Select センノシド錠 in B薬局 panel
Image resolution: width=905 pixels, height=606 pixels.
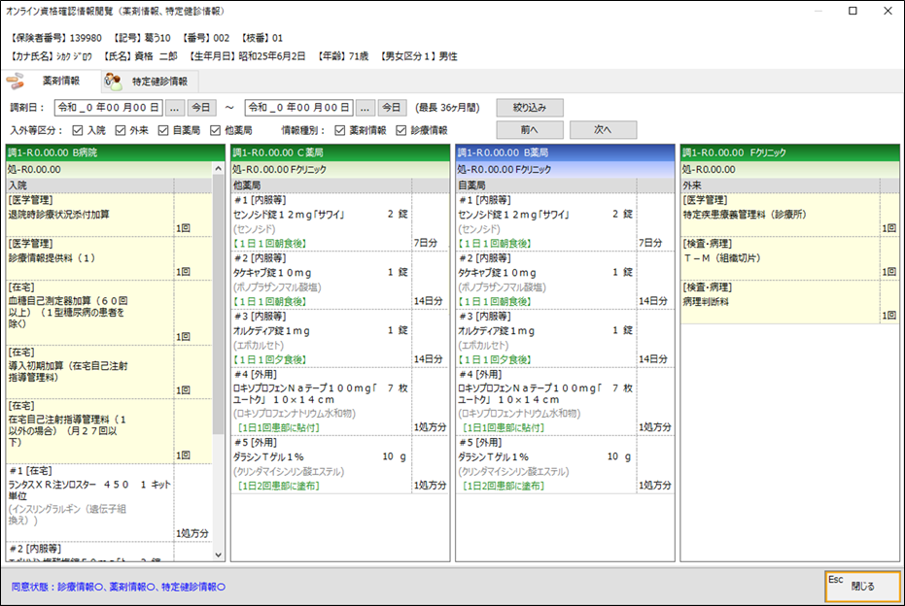(x=565, y=222)
